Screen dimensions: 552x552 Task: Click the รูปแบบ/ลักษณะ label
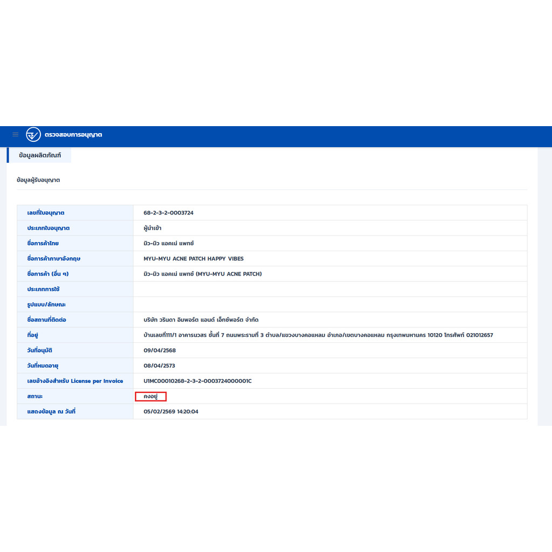[46, 305]
